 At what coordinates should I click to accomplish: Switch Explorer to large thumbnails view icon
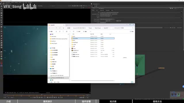[134, 82]
